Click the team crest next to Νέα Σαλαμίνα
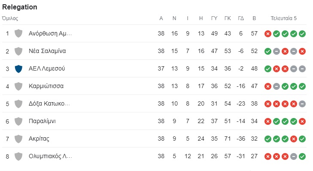The width and height of the screenshot is (313, 171). (x=18, y=51)
